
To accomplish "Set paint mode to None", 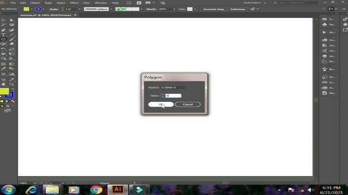I will [x=13, y=101].
